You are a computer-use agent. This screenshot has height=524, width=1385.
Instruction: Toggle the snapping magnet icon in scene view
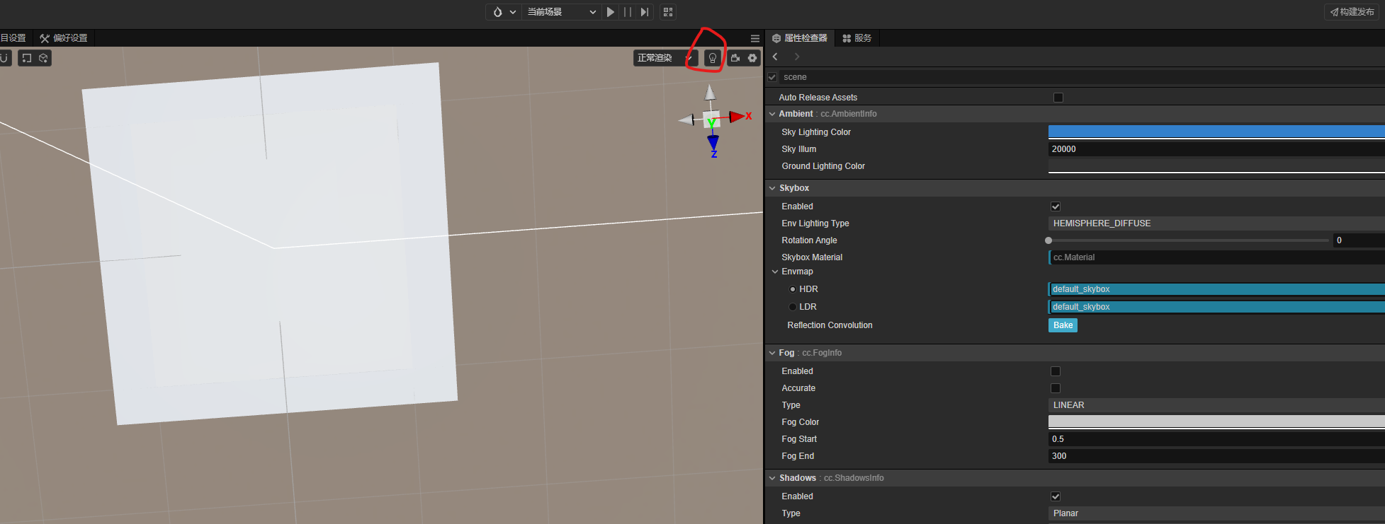coord(4,58)
